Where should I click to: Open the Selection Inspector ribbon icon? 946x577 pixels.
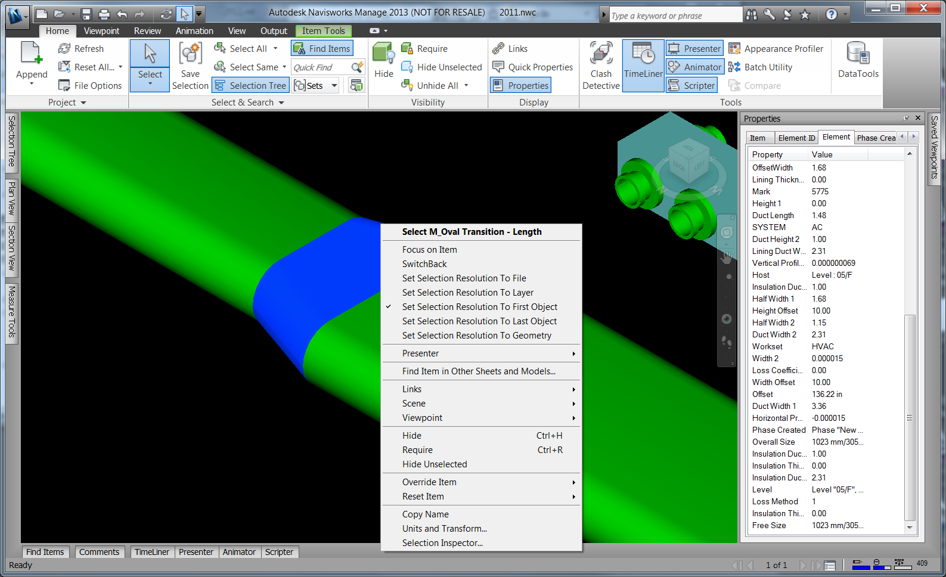click(356, 85)
